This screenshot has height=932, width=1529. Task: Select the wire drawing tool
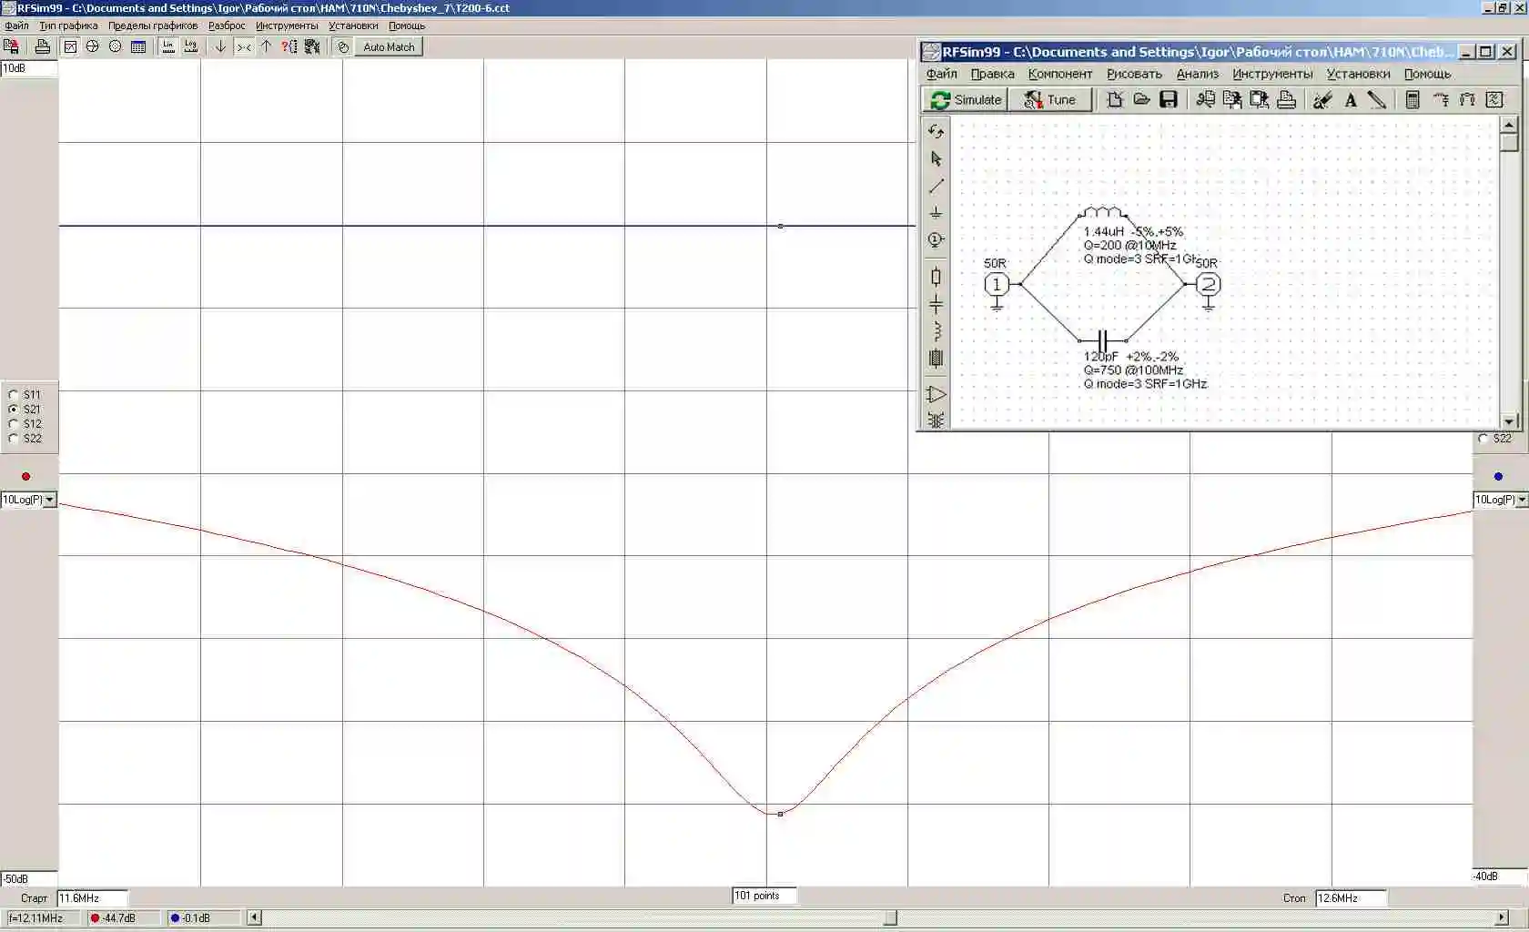point(936,186)
